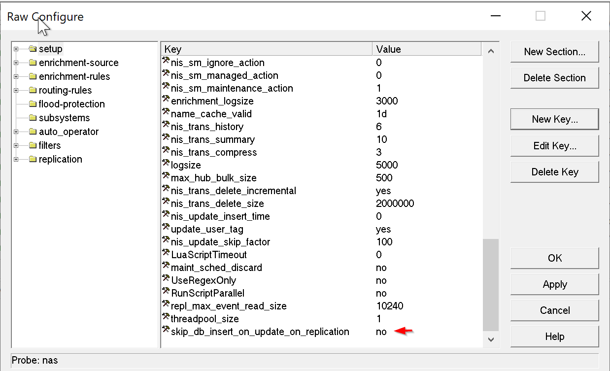Click the open folder icon for setup
Image resolution: width=610 pixels, height=371 pixels.
[x=33, y=49]
